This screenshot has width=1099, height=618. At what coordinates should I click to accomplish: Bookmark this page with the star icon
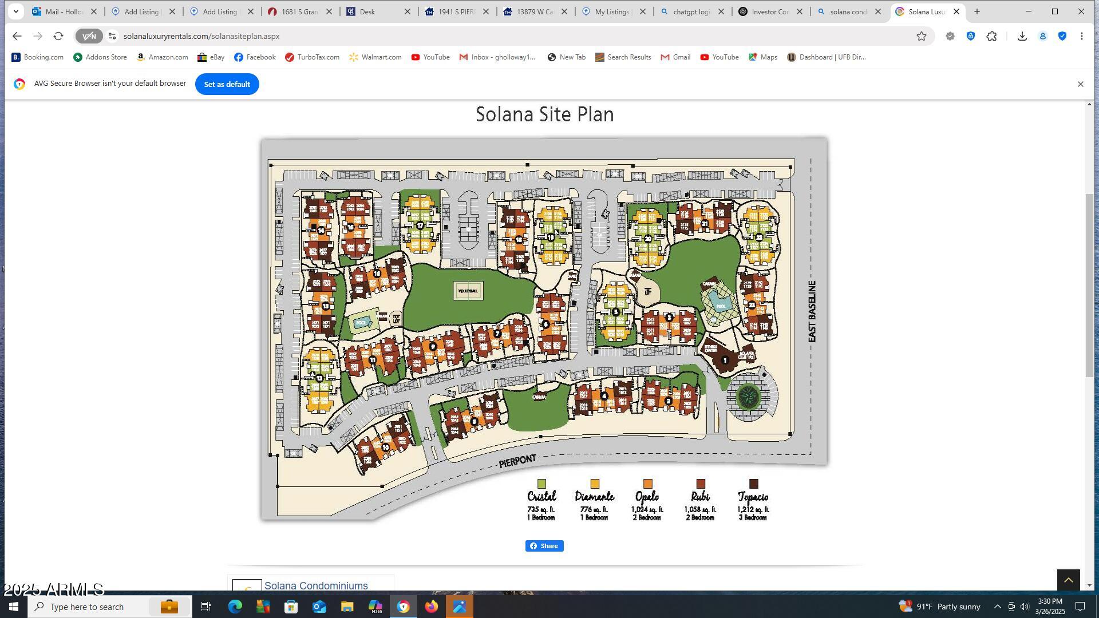922,36
